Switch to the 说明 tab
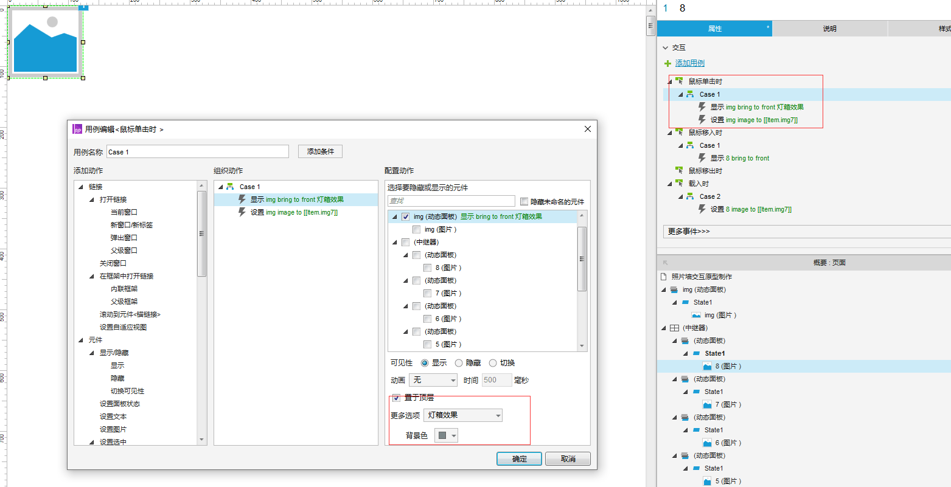 pos(829,29)
